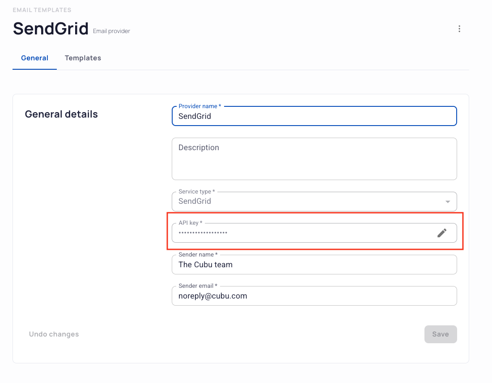Viewport: 492px width, 383px height.
Task: Focus the Provider name input field
Action: click(x=314, y=116)
